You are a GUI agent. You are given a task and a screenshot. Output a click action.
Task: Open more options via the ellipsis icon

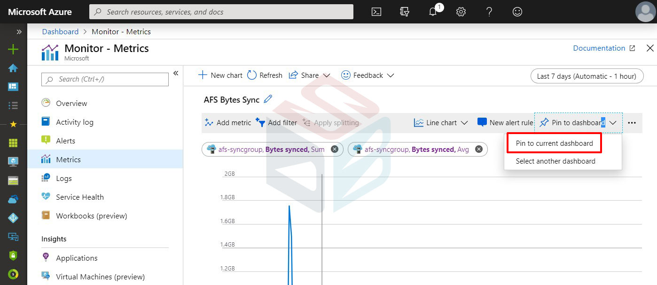(x=632, y=123)
